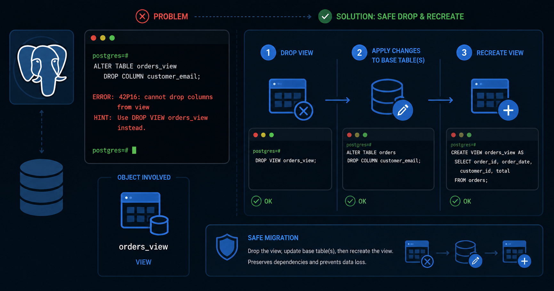Click the "FROM orders;" line
The image size is (554, 291).
(471, 181)
